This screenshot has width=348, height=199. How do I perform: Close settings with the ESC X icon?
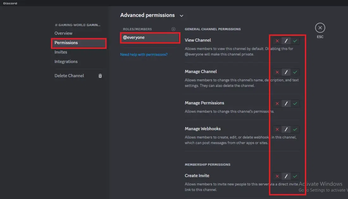click(320, 28)
